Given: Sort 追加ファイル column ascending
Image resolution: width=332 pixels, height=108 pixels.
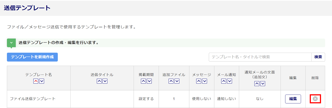Looking at the screenshot, I should click(x=171, y=81).
